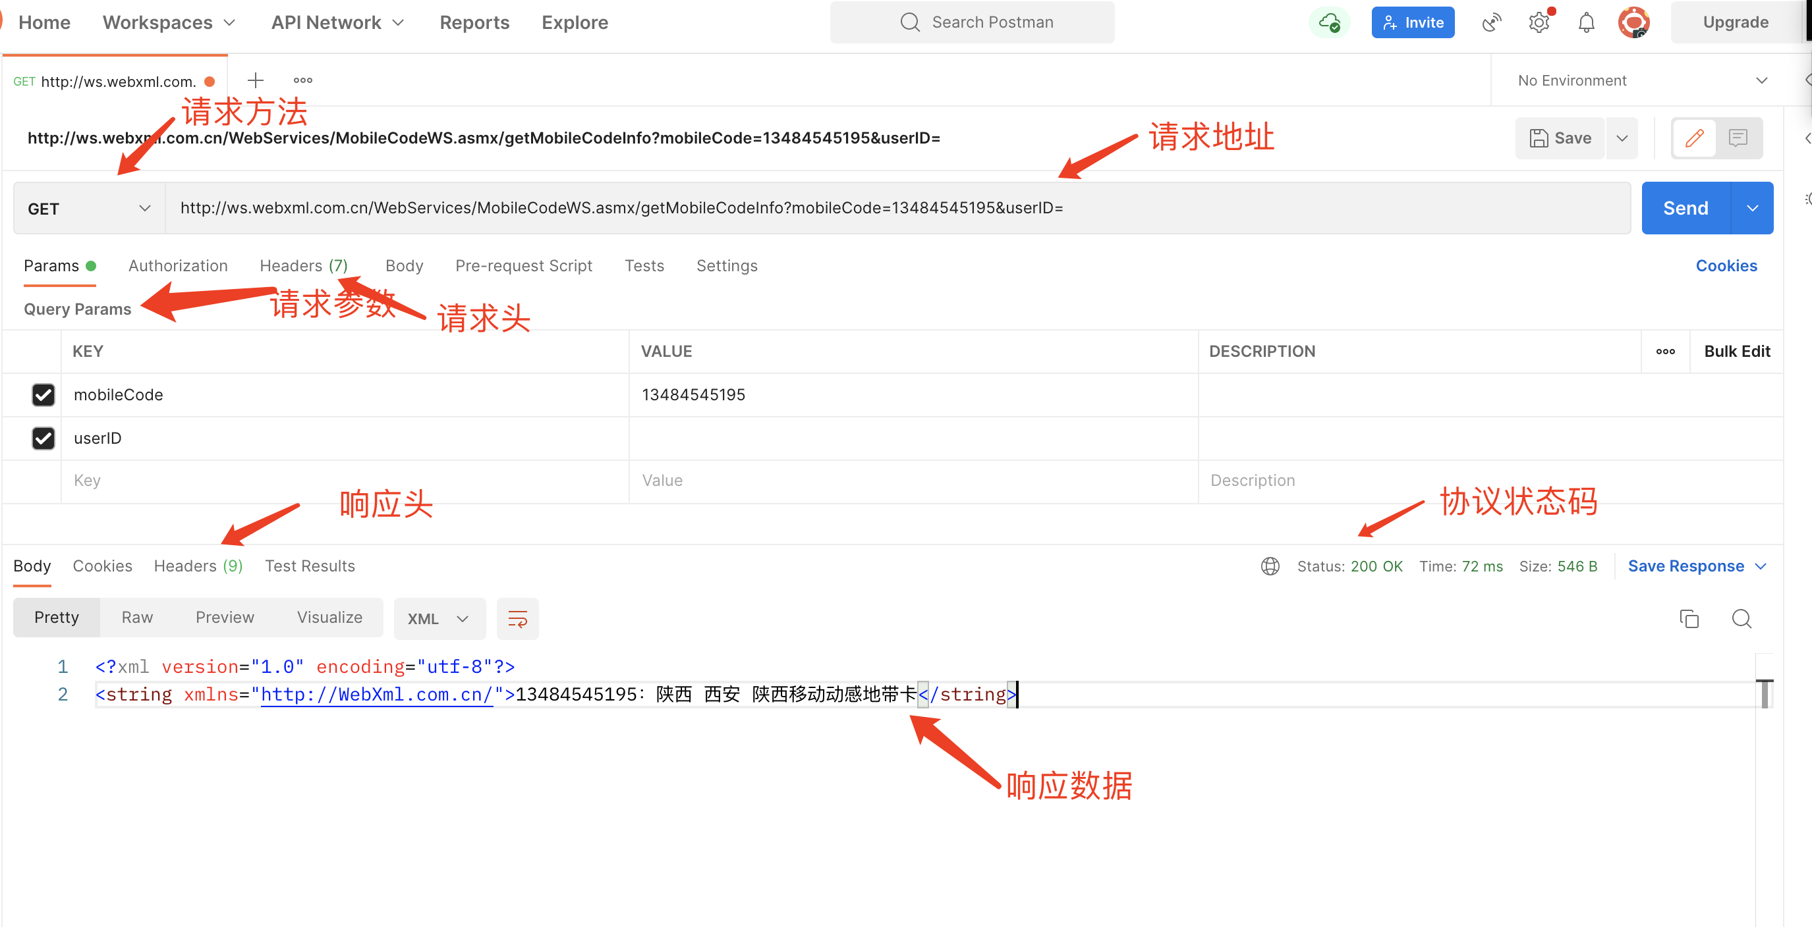This screenshot has height=927, width=1812.
Task: Click the edit pencil icon
Action: coord(1694,138)
